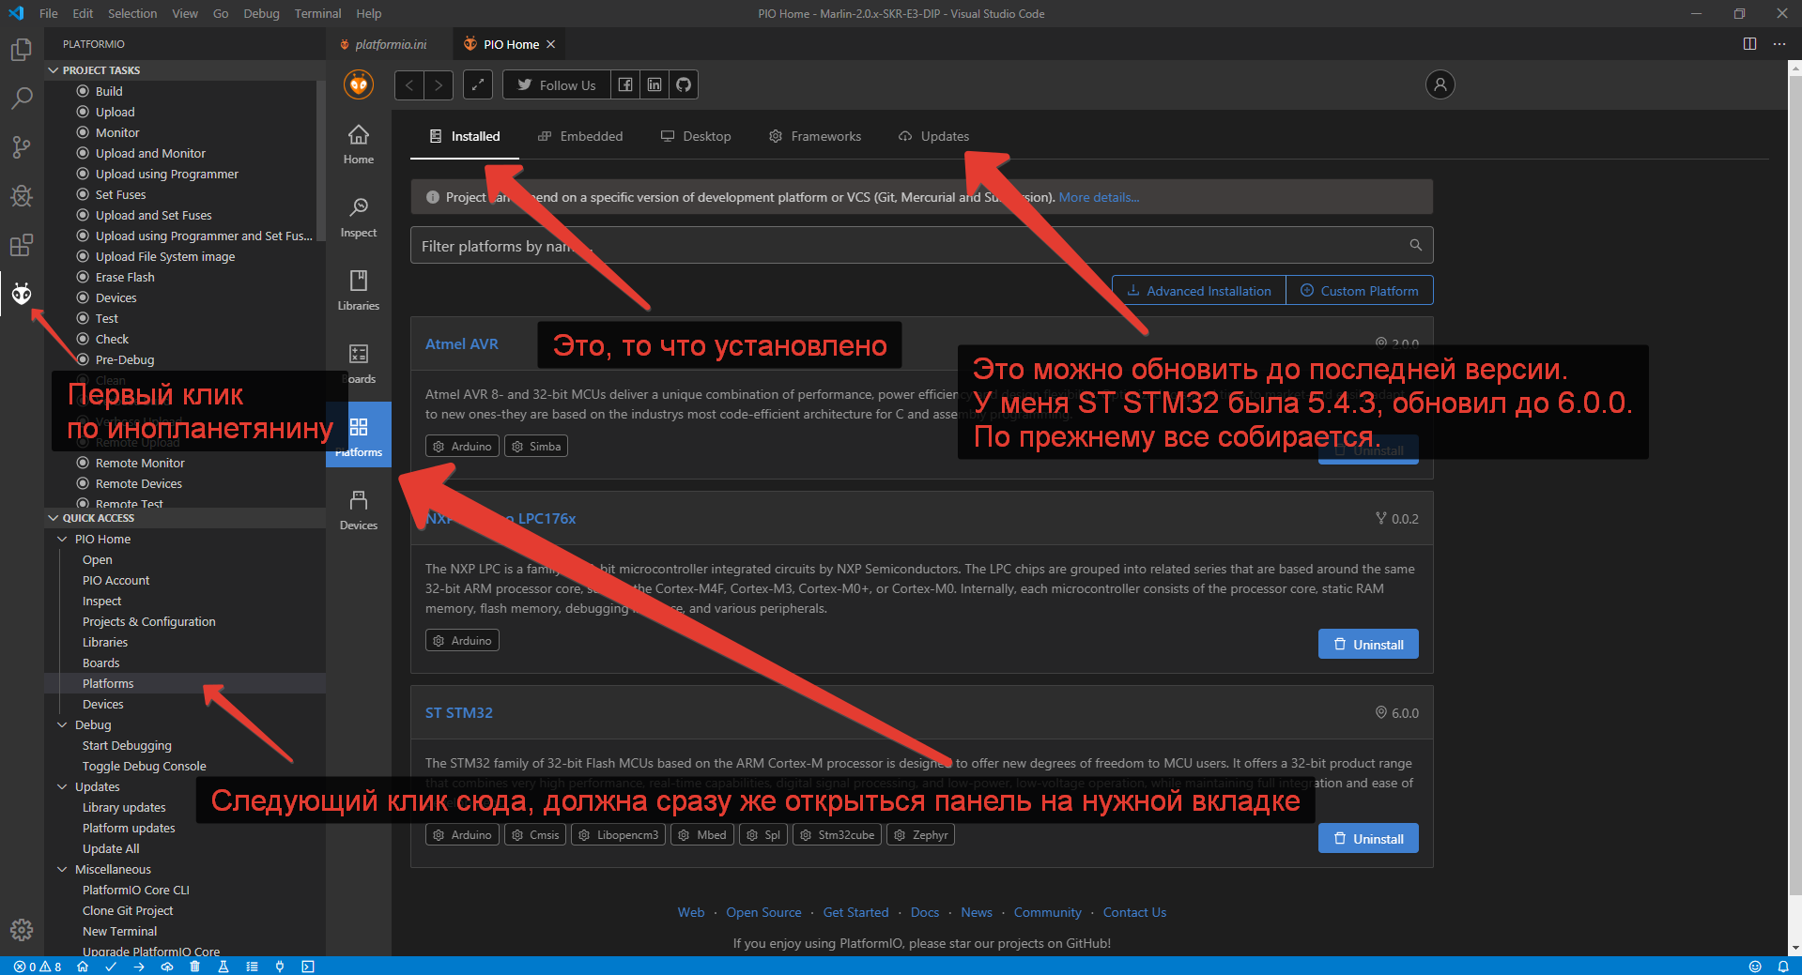The height and width of the screenshot is (975, 1802).
Task: Open the Extensions view in activity bar
Action: (x=22, y=246)
